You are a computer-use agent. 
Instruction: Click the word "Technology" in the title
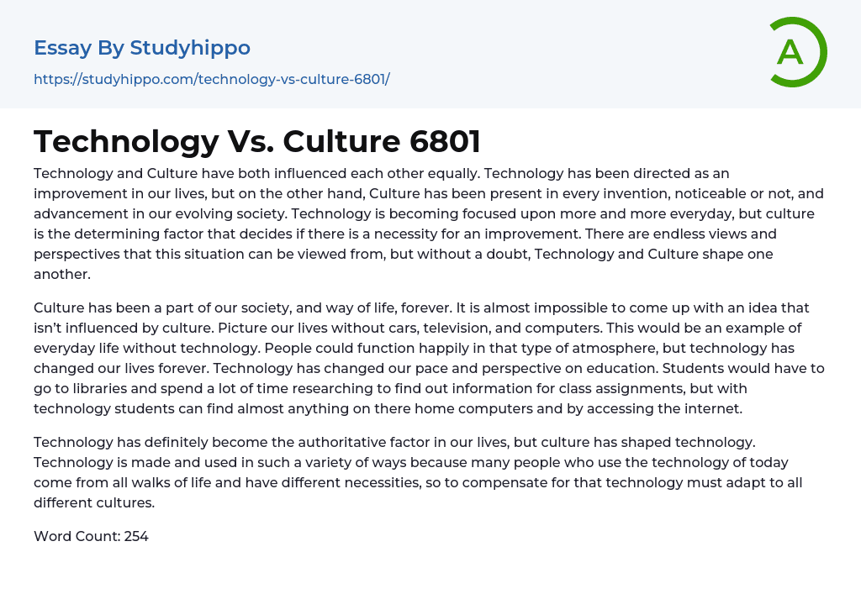coord(125,141)
